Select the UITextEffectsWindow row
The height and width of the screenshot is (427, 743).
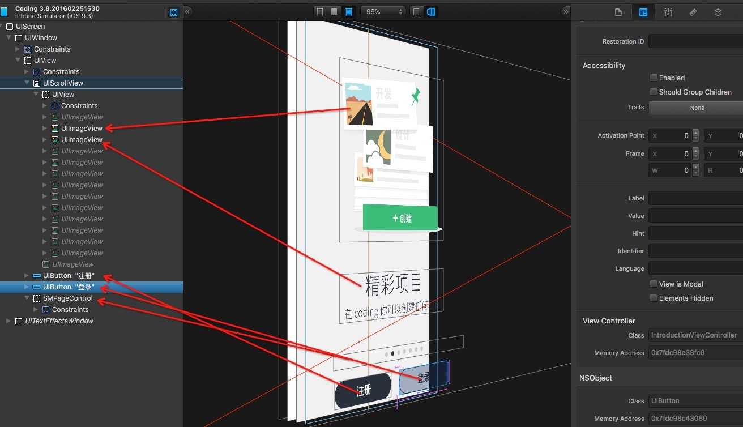pos(91,321)
